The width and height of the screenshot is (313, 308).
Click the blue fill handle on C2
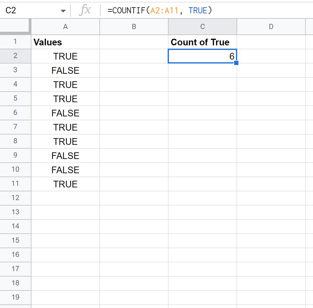click(236, 63)
